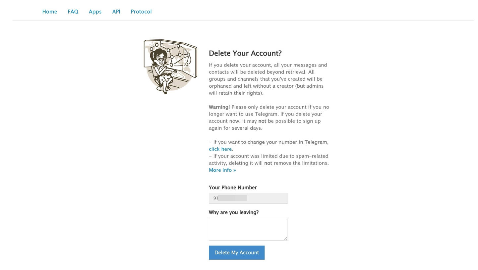The image size is (478, 270).
Task: Click the spam-related activity limitation text
Action: [269, 159]
